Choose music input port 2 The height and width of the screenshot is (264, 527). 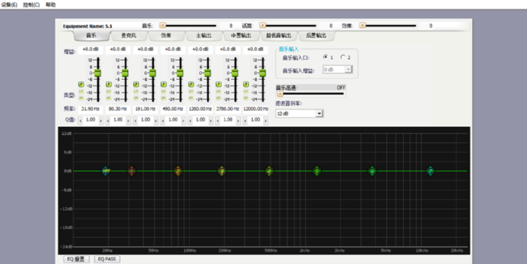343,57
